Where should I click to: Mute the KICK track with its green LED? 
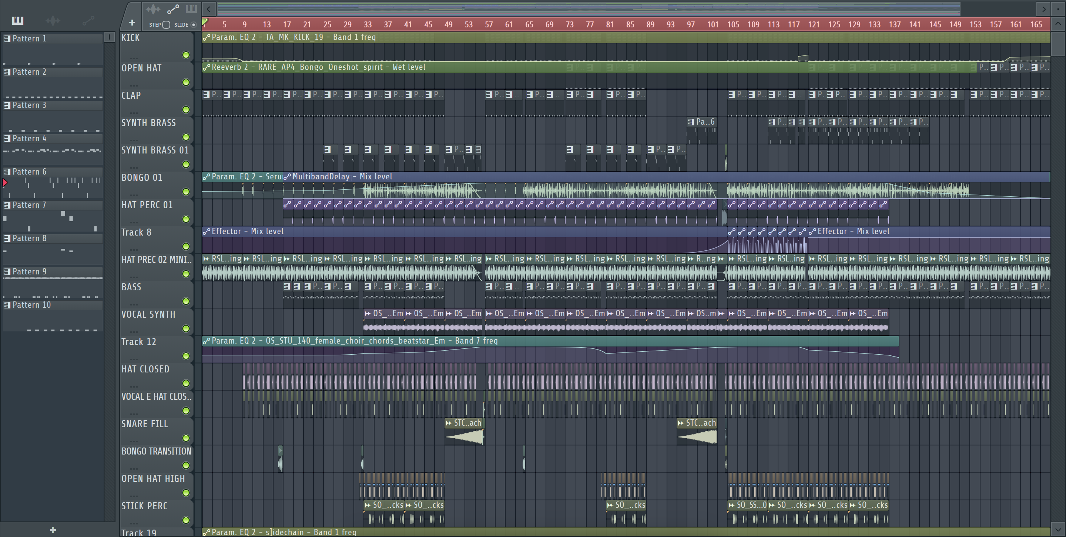click(x=186, y=55)
